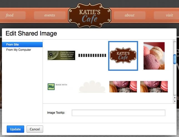
Task: Click the Katie's Cafe header logo on the page
Action: pos(90,15)
